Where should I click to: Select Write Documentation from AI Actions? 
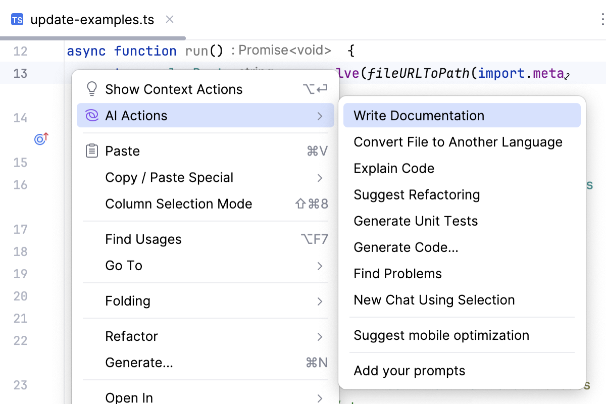420,115
